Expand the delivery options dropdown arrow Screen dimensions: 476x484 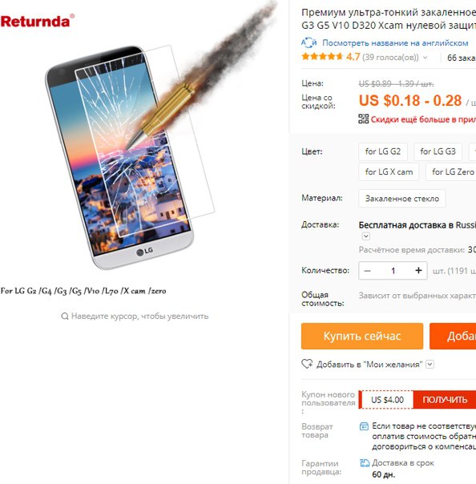365,236
